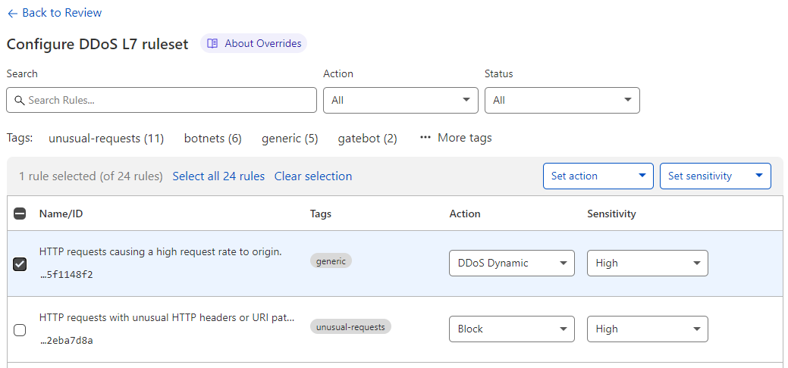Screen dimensions: 788x368
Task: Filter by gatebot tag
Action: (x=367, y=139)
